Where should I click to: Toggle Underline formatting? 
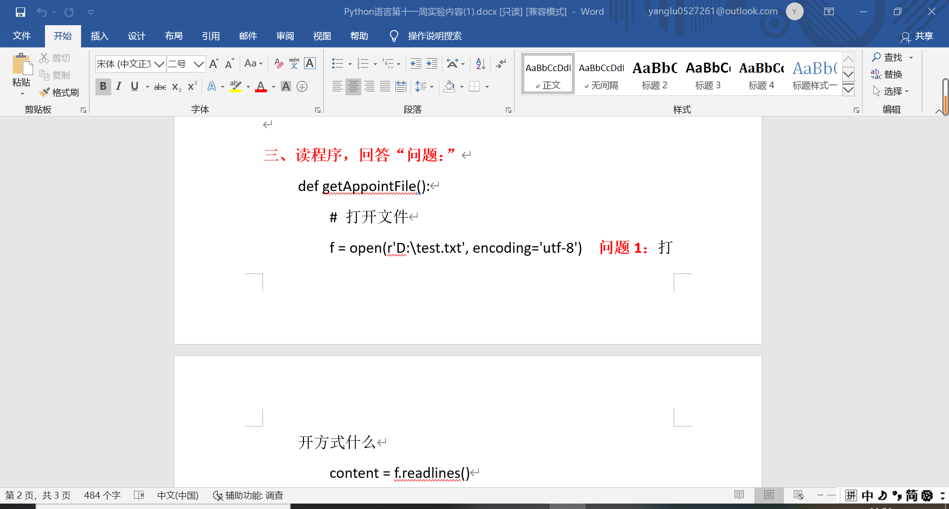coord(134,86)
